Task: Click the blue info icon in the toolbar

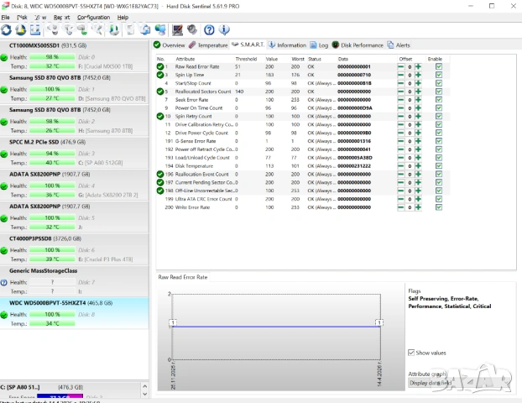Action: click(223, 30)
